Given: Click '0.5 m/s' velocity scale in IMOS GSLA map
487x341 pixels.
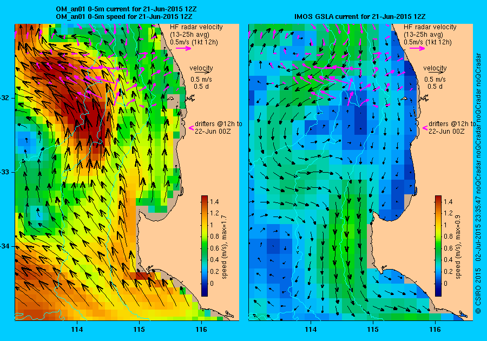Looking at the screenshot, I should point(435,80).
